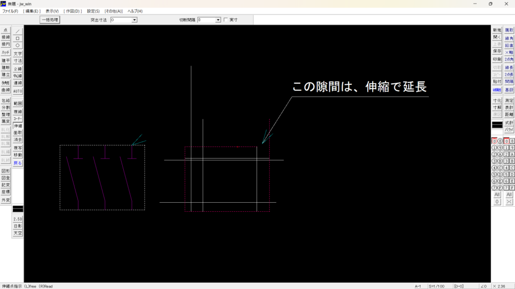Click the 一括処理 button
The width and height of the screenshot is (515, 289).
click(50, 20)
